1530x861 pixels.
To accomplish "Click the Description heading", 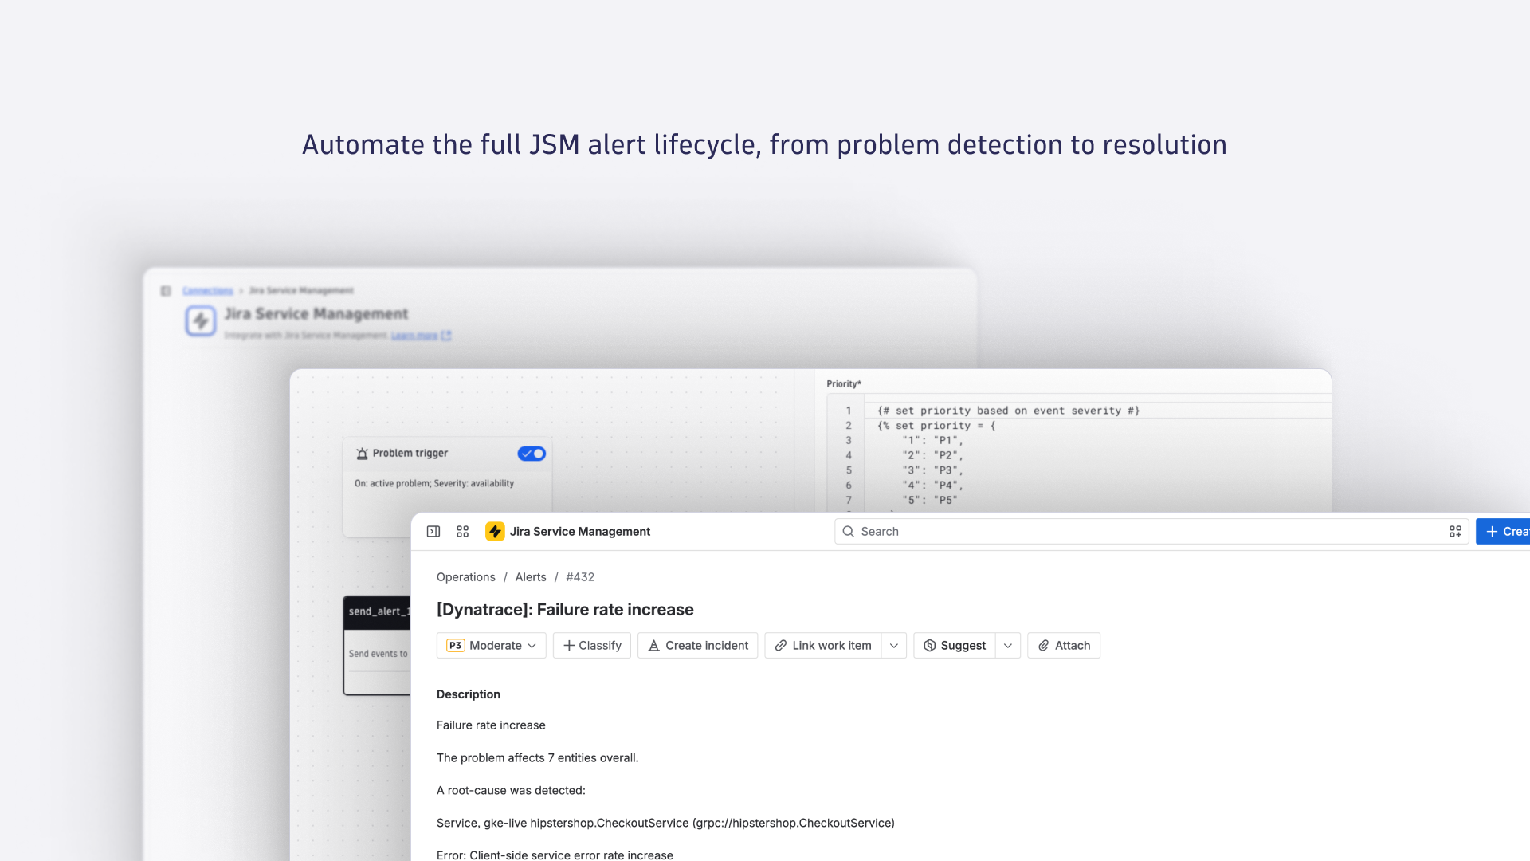I will (x=469, y=694).
